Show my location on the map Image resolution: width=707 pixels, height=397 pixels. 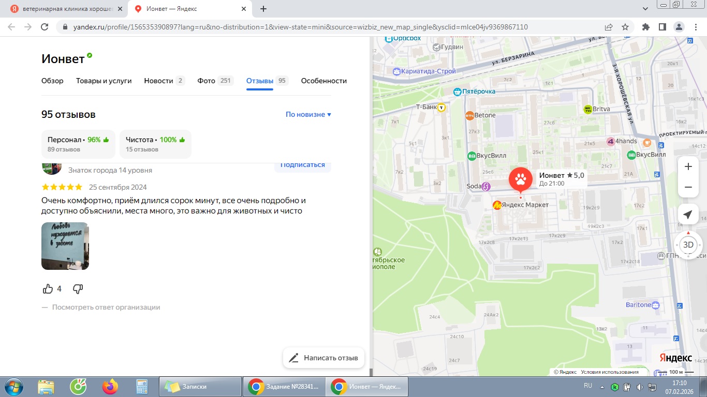tap(688, 215)
